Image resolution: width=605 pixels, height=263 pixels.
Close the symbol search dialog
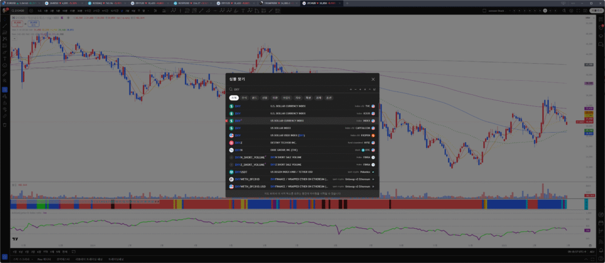373,80
